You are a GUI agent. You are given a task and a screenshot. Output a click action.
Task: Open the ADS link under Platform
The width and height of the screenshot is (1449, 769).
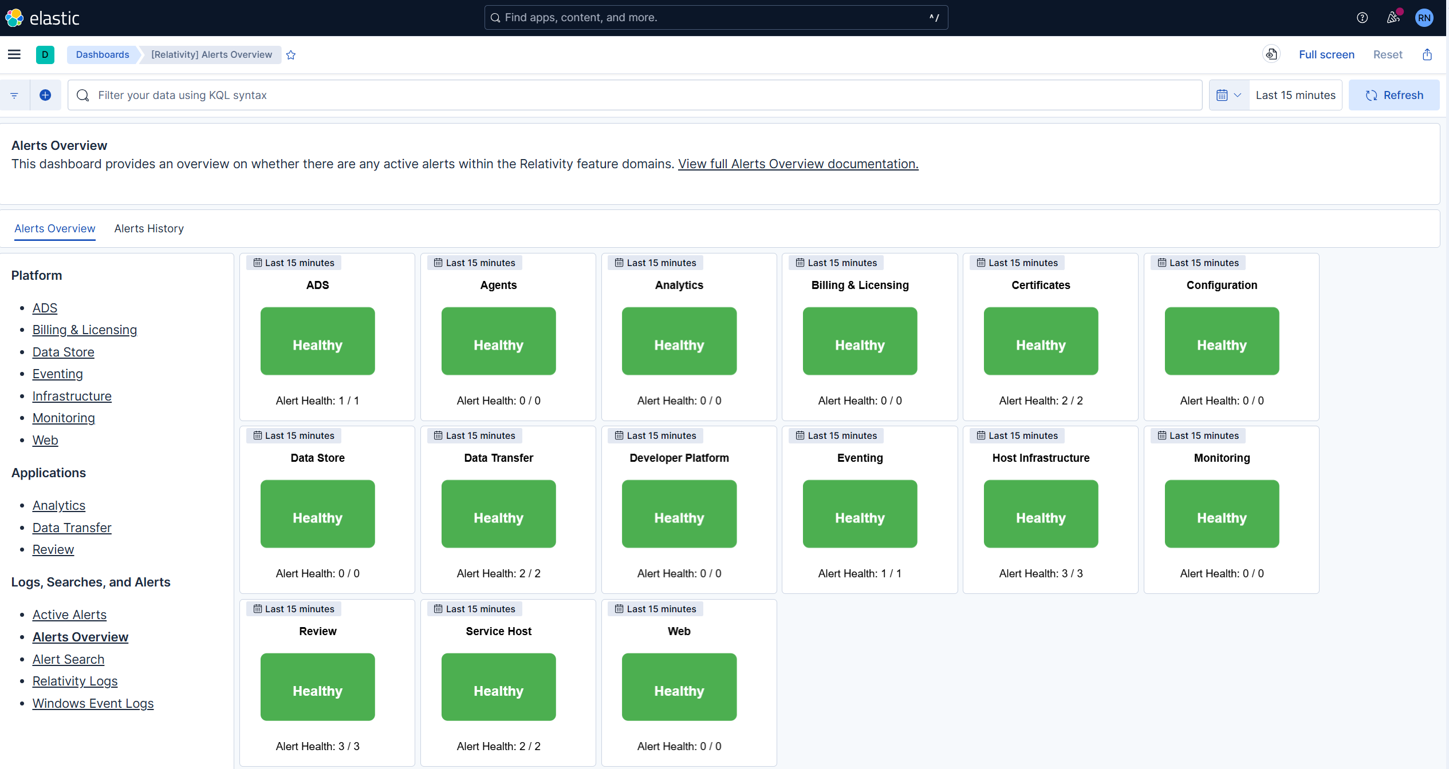pos(45,308)
